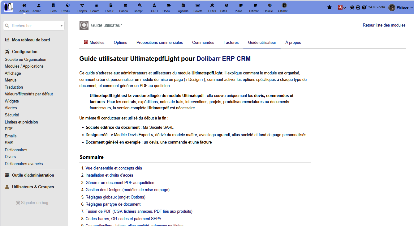Switch to the Options tab

pyautogui.click(x=120, y=43)
